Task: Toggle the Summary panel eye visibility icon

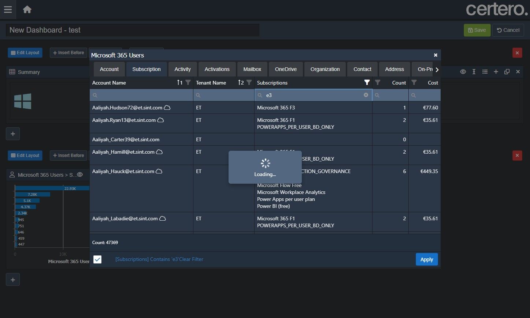Action: [x=463, y=72]
